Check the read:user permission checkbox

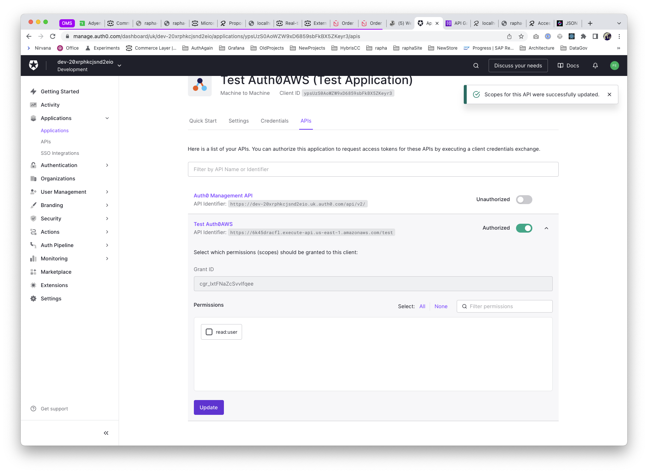pos(209,332)
